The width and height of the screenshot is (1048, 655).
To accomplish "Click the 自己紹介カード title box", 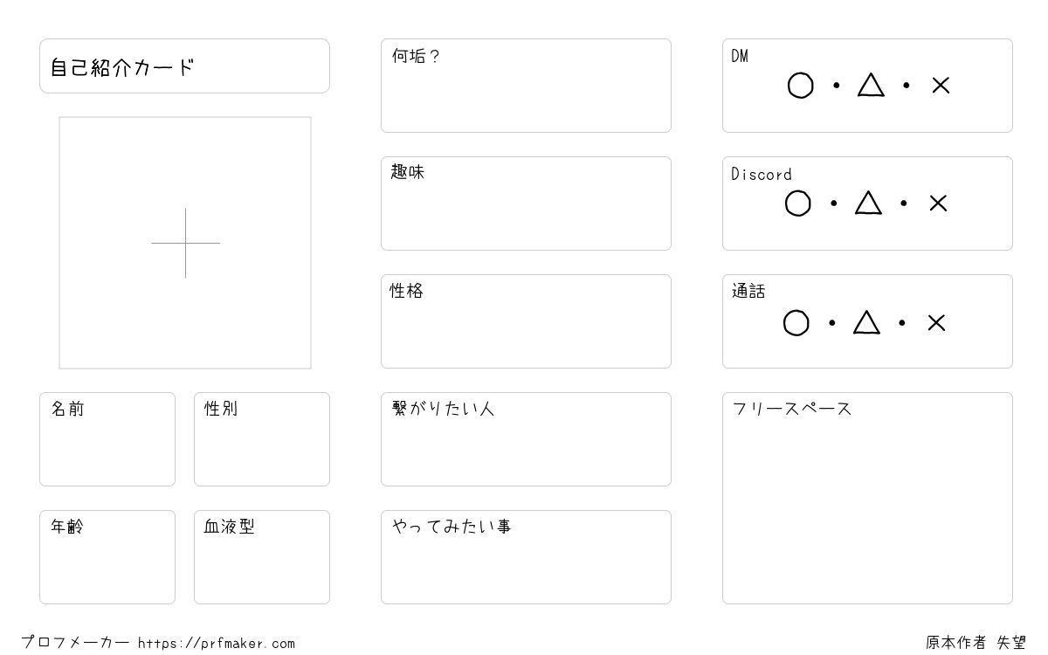I will click(x=184, y=65).
